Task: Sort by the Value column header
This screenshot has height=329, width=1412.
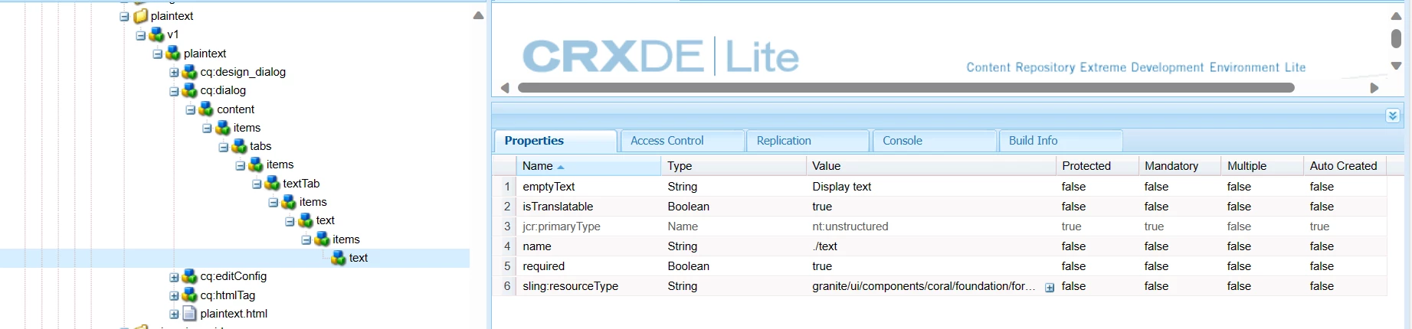Action: tap(931, 166)
